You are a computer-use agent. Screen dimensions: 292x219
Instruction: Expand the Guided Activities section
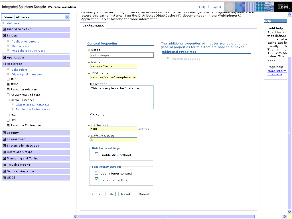click(x=5, y=29)
